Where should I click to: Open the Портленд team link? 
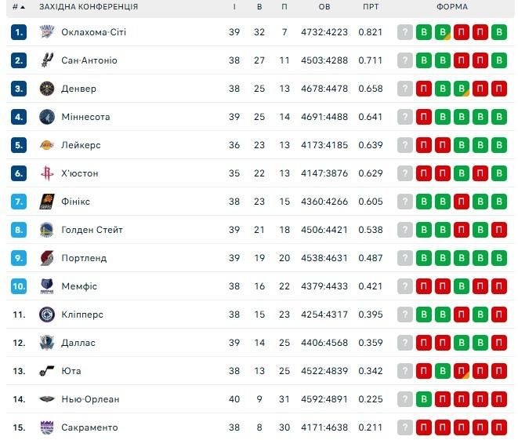click(84, 258)
